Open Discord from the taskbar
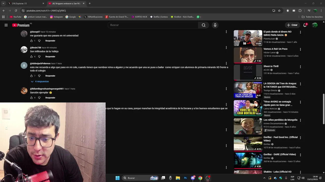Screen dimensions: 325x182 point(193,178)
